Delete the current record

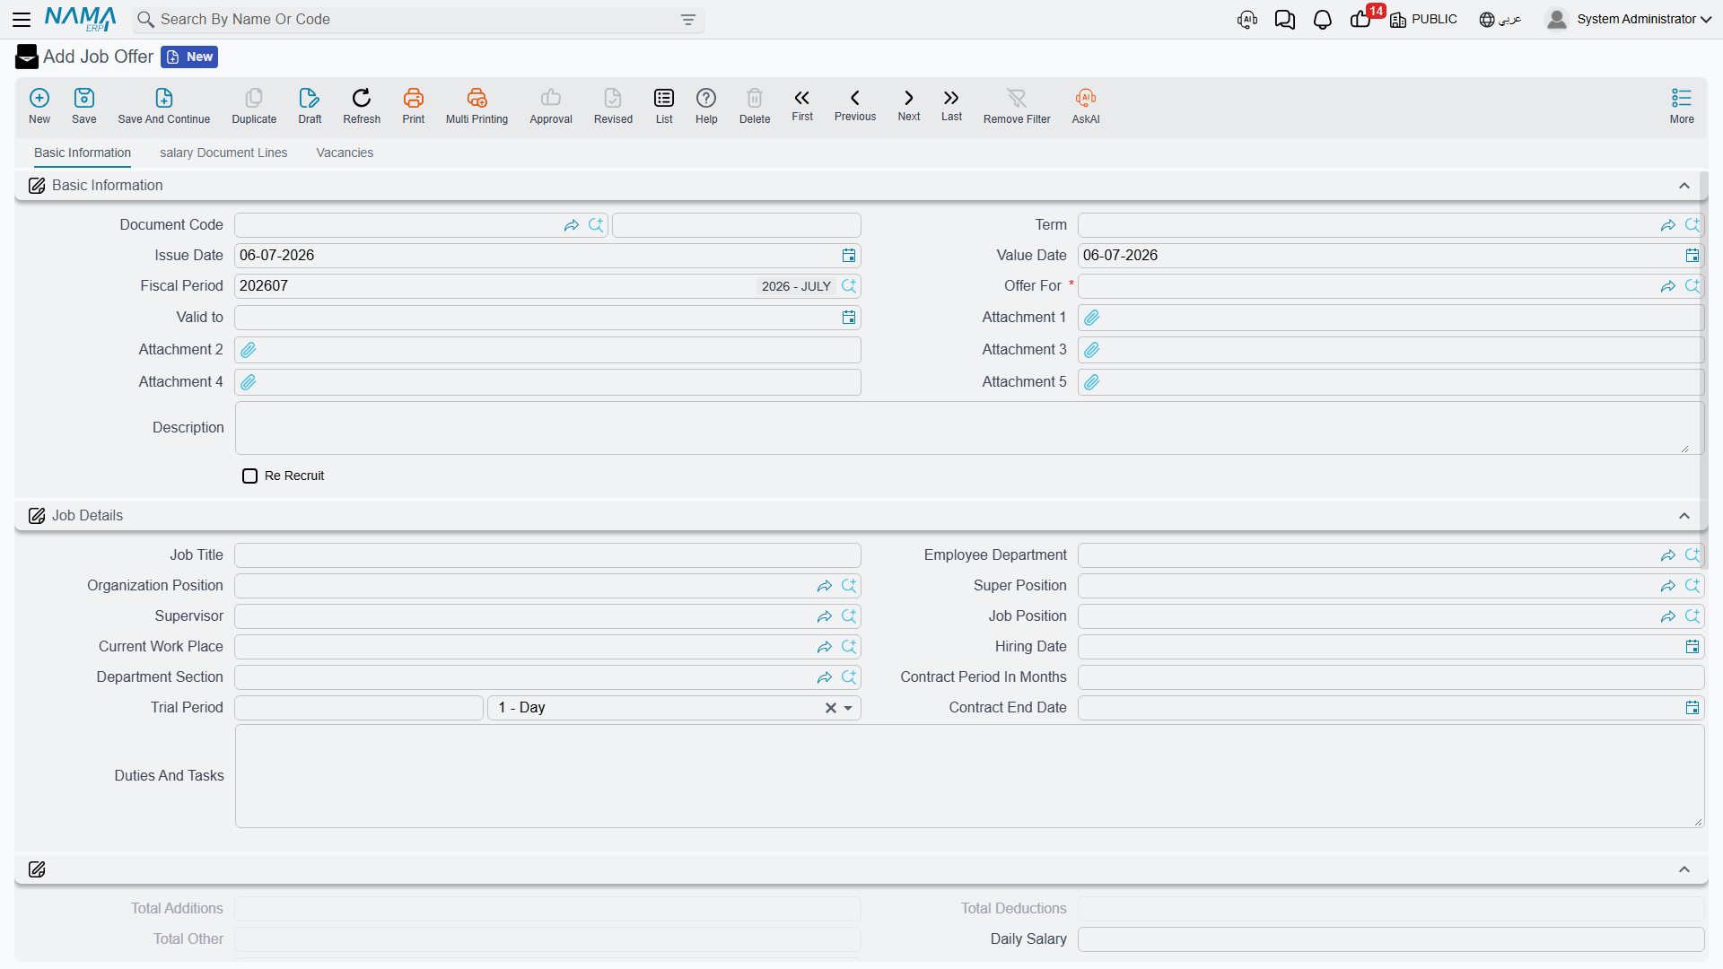(755, 98)
